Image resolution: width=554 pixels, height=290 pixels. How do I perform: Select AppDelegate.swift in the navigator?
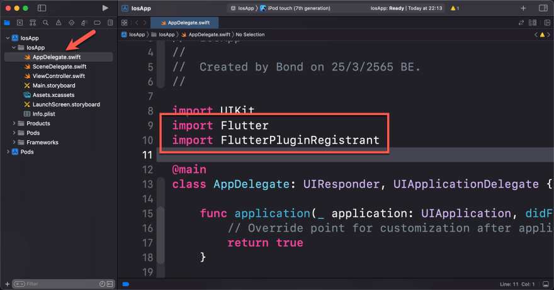pos(59,57)
